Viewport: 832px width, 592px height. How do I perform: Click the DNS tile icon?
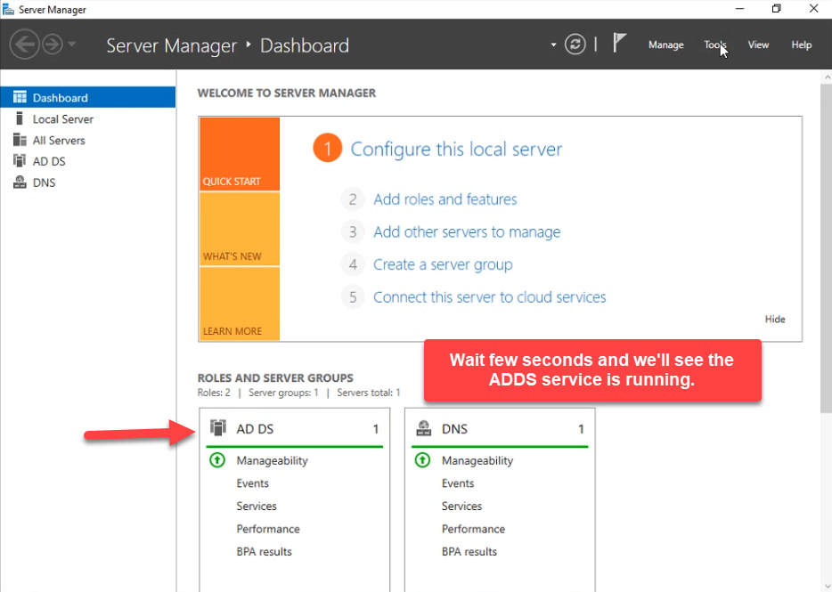423,427
